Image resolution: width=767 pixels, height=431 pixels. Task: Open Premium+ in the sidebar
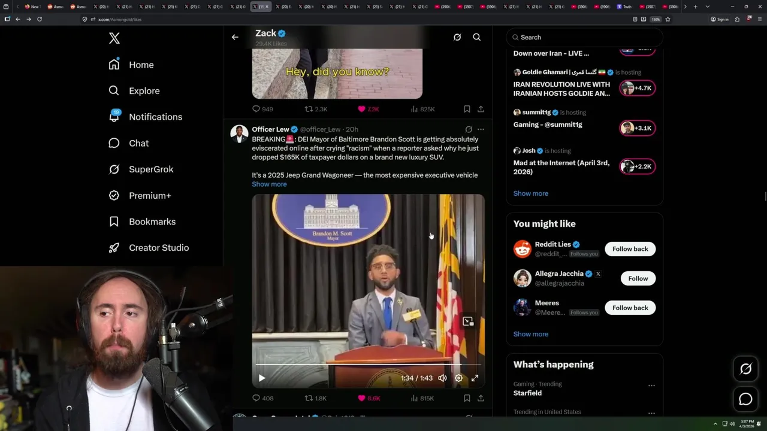[x=140, y=196]
